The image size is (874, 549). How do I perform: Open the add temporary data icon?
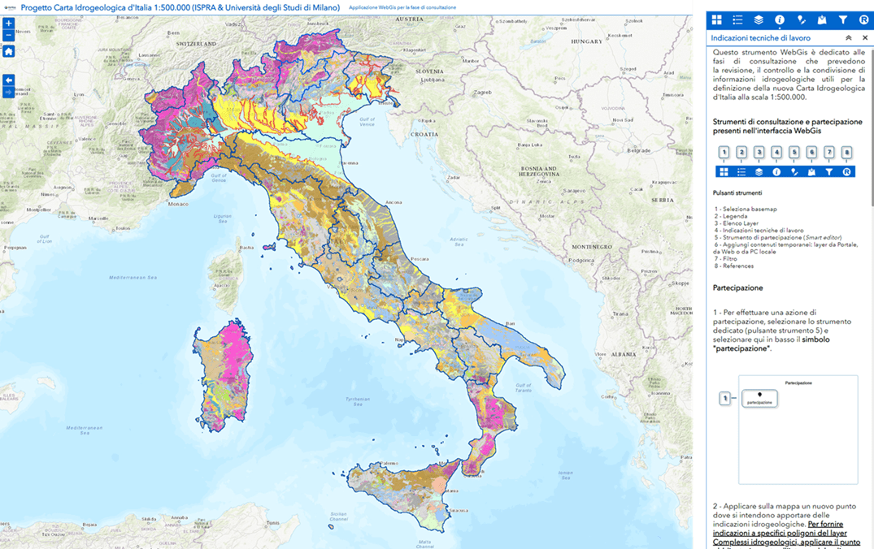[822, 19]
